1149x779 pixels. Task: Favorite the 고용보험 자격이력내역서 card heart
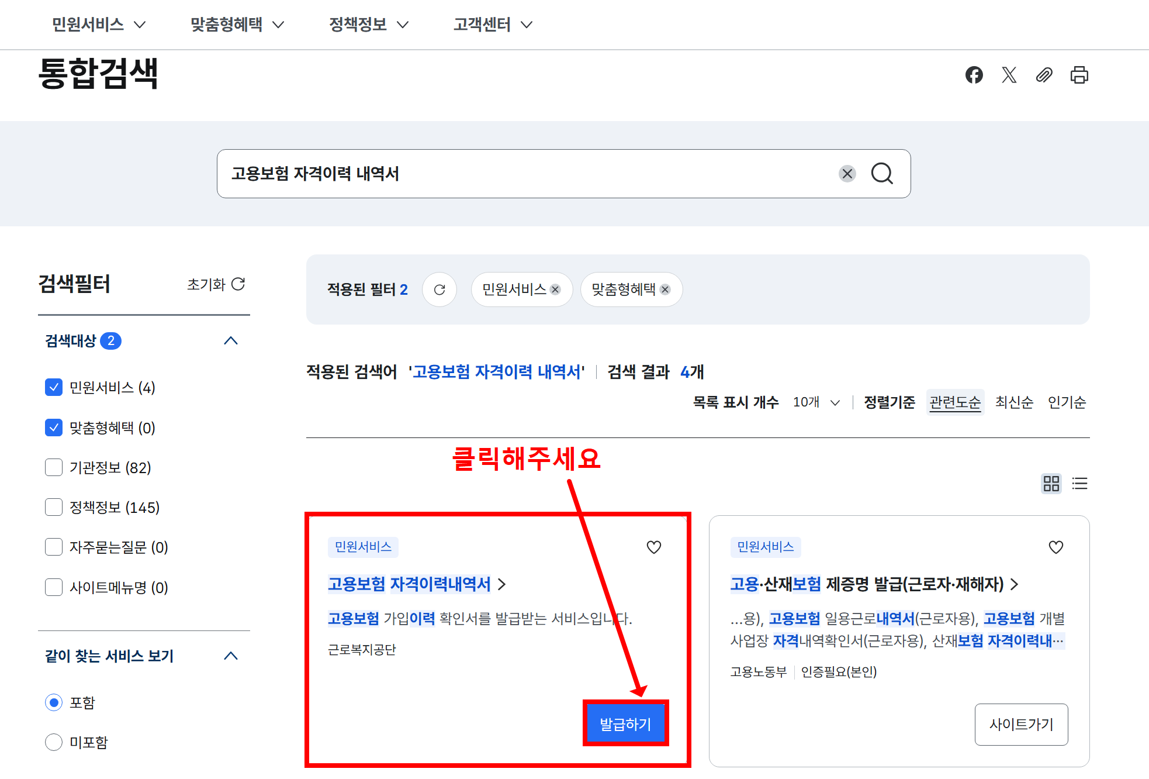[653, 547]
